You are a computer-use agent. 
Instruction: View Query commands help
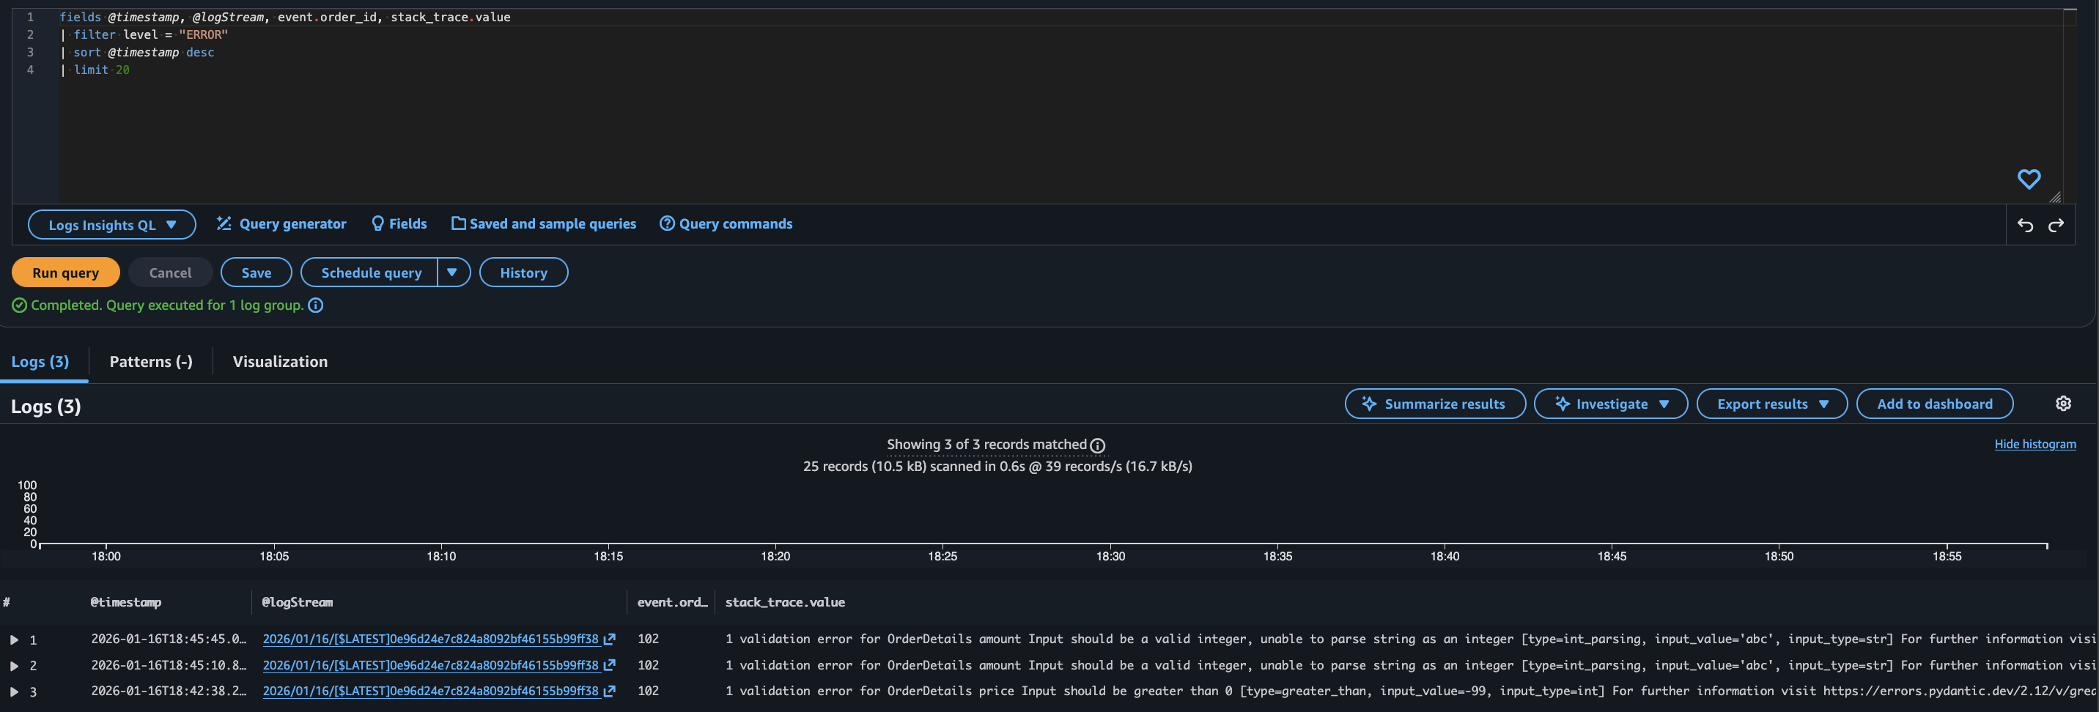(724, 223)
